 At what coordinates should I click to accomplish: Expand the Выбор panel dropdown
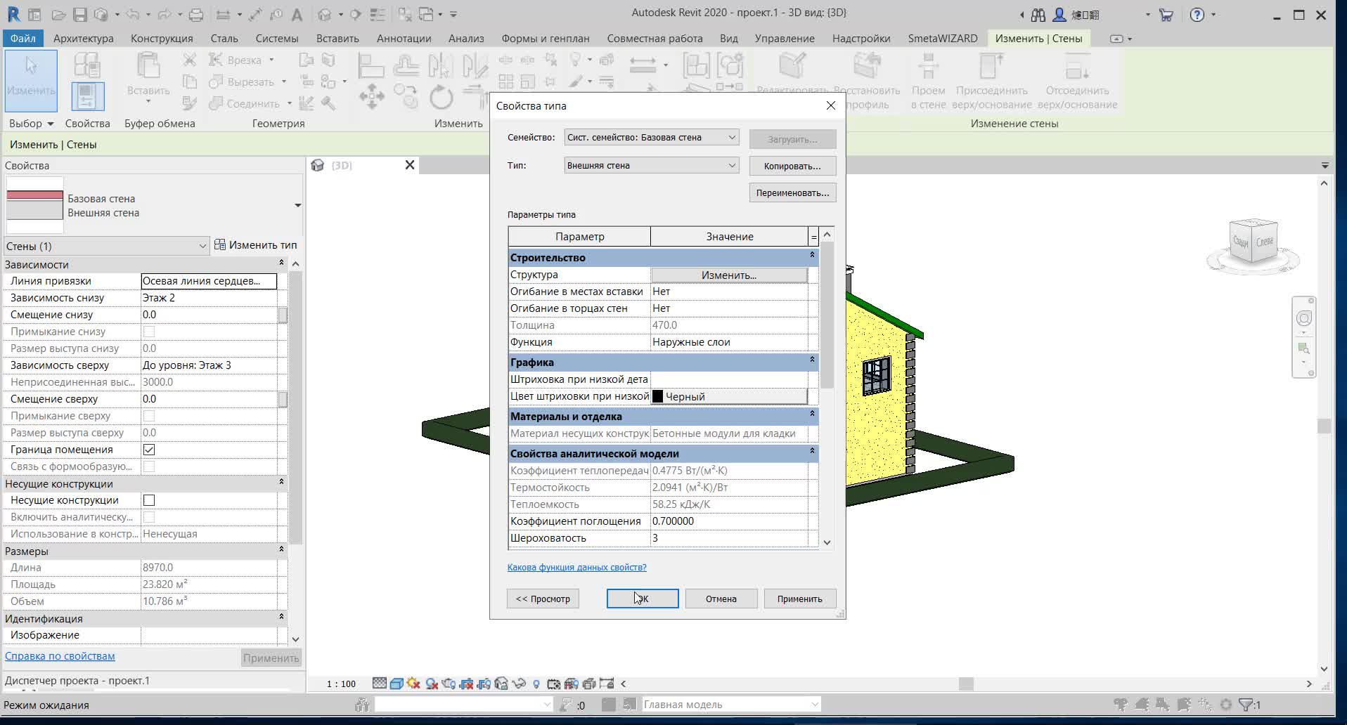click(x=32, y=124)
